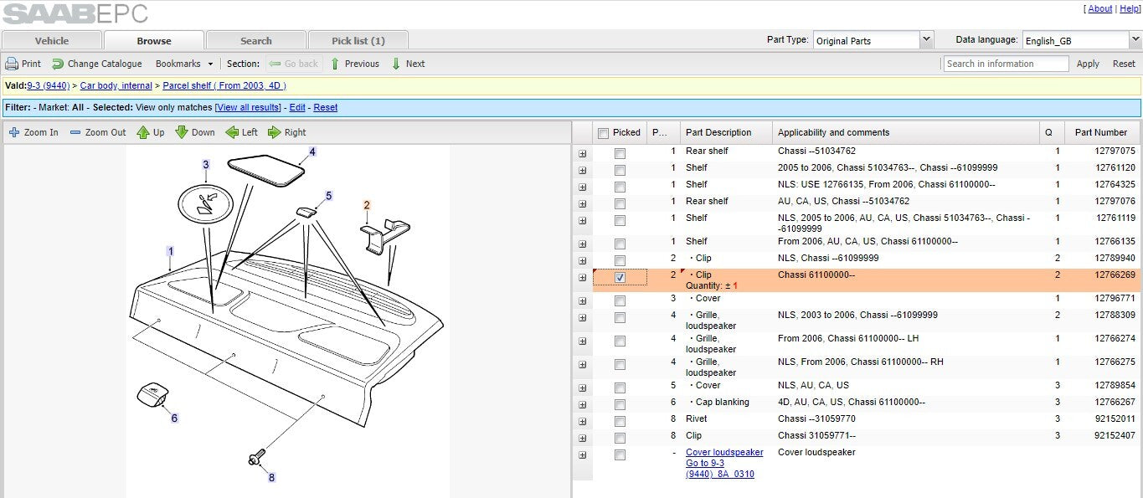The image size is (1143, 498).
Task: Uncheck picked Clip 12766269 checkbox
Action: pos(620,277)
